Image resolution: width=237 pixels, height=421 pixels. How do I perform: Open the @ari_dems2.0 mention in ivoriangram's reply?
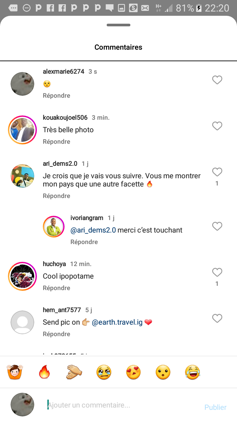tap(93, 230)
